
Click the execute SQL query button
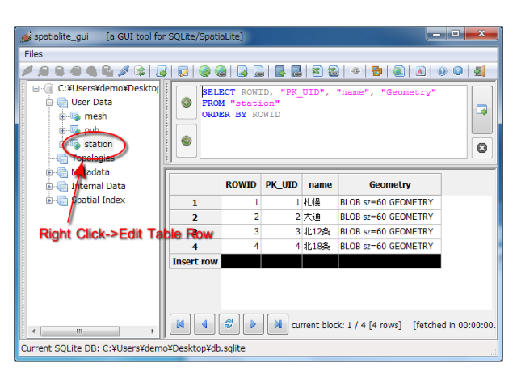coord(482,110)
